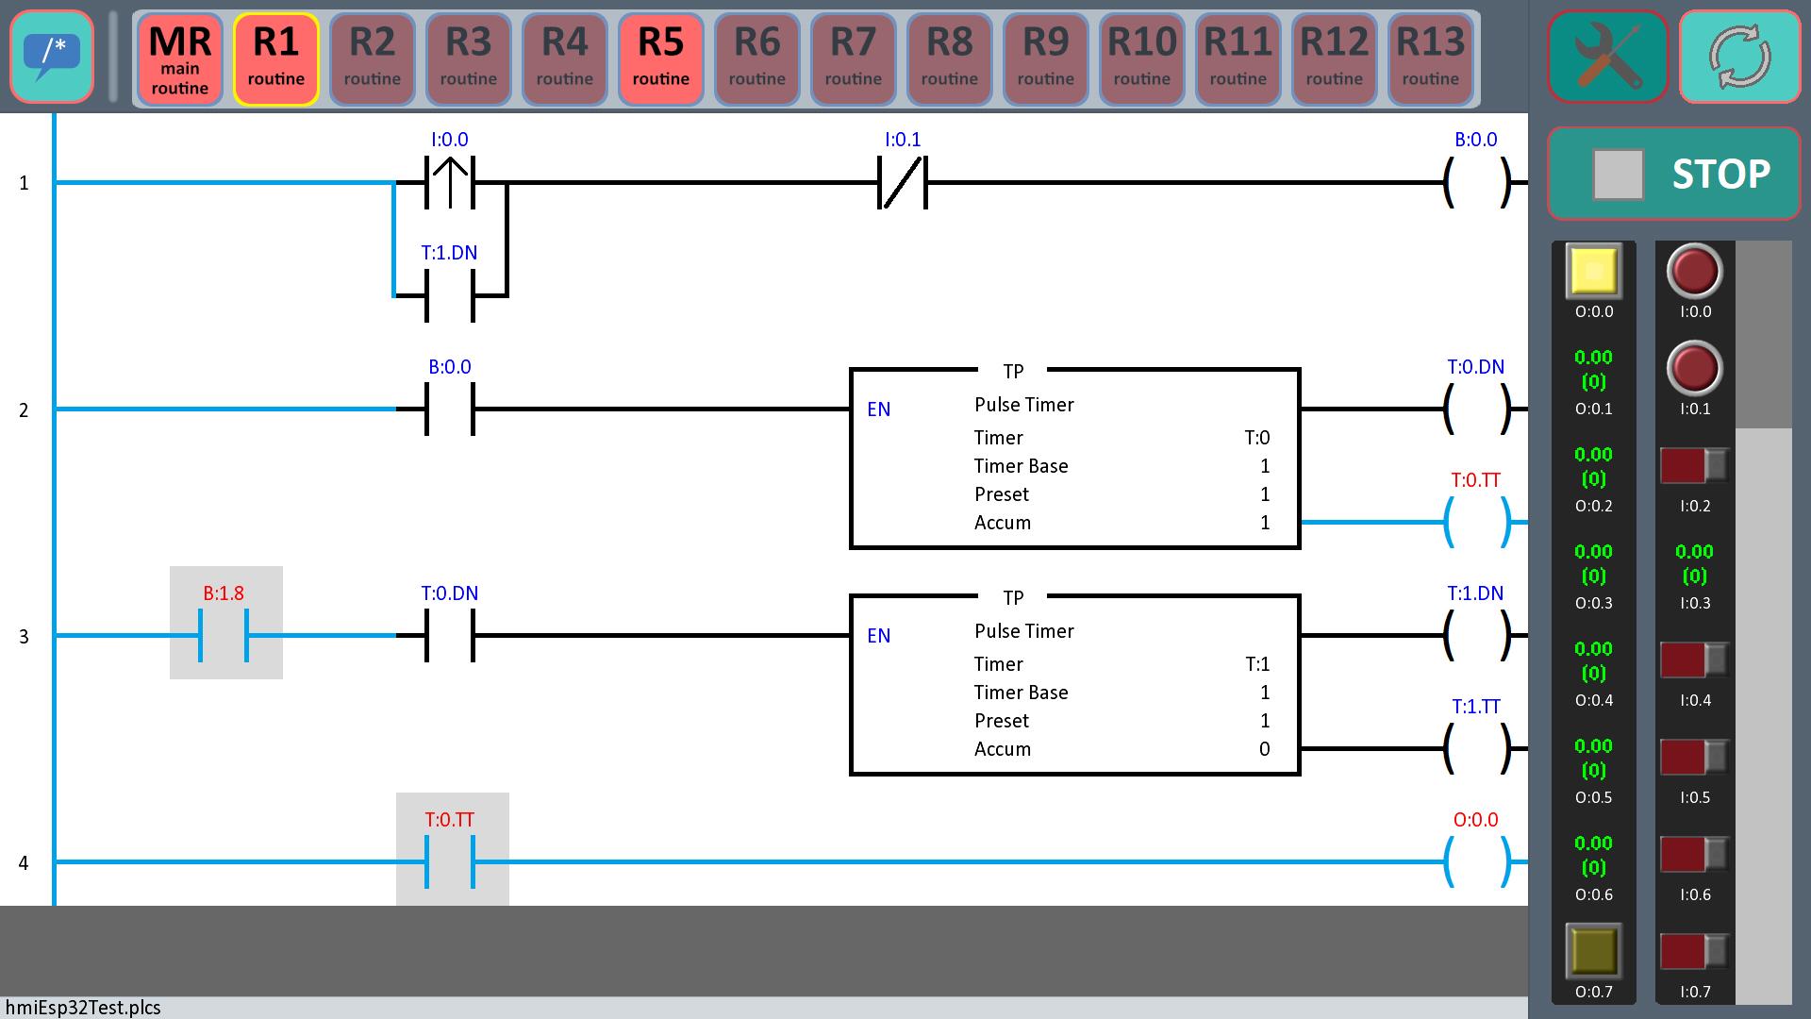Screen dimensions: 1811x1019
Task: Click the refresh cycle arrows icon
Action: click(1740, 57)
